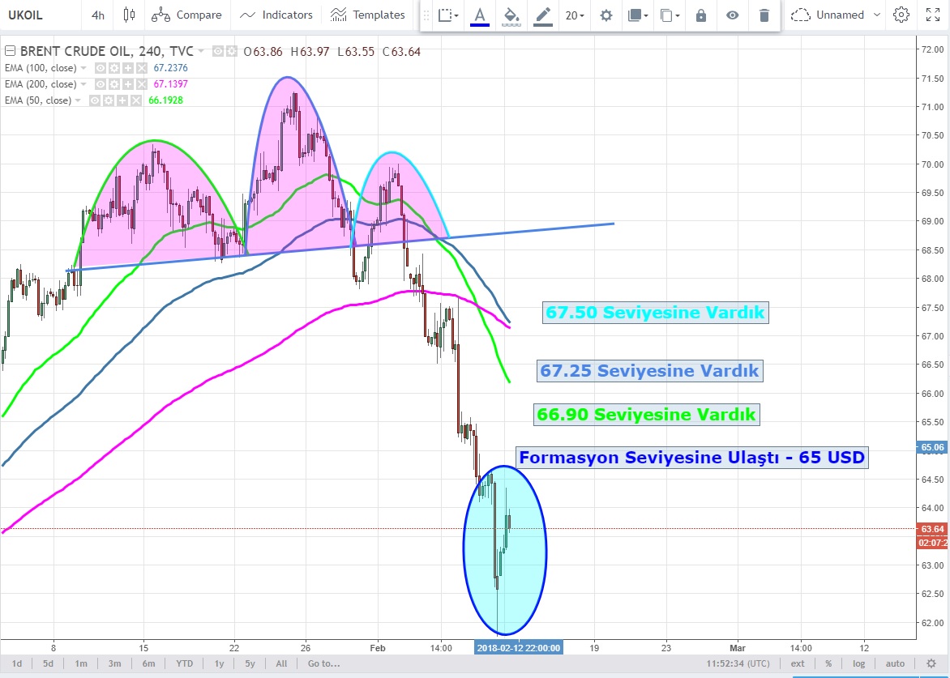Open the Templates menu
The width and height of the screenshot is (950, 678).
[x=368, y=15]
